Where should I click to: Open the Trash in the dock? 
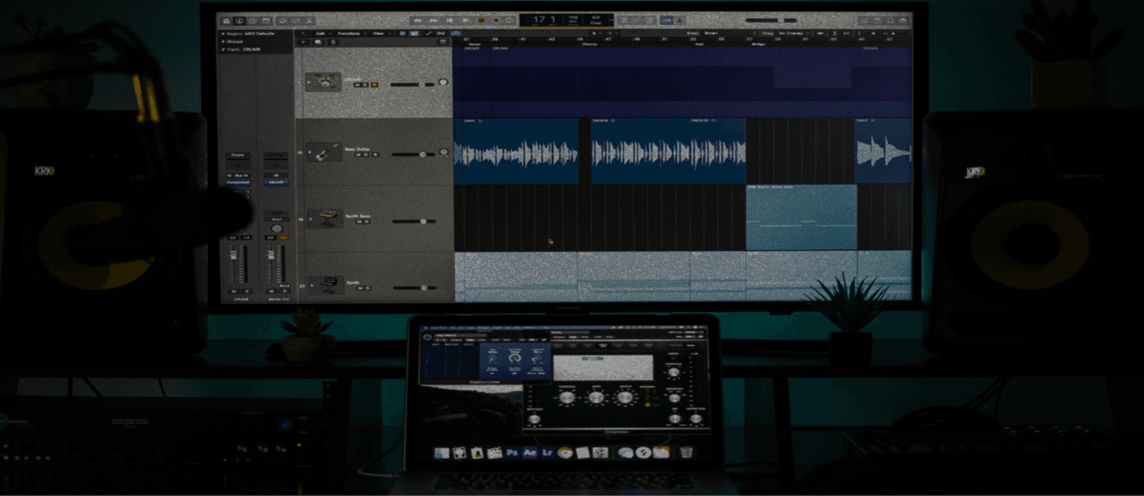pos(686,452)
